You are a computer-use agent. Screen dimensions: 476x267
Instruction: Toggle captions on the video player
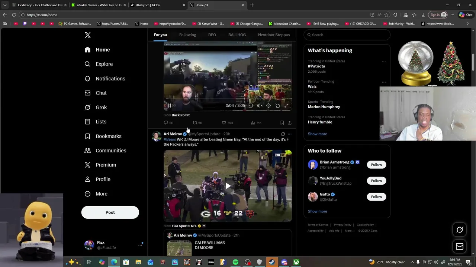coord(251,106)
